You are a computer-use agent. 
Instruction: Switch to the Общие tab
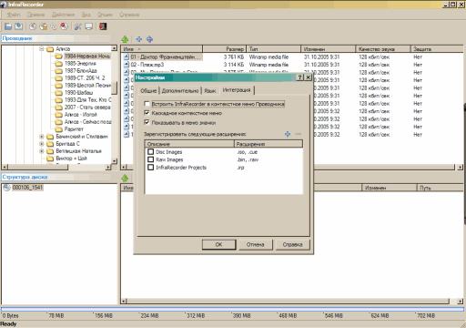(x=148, y=91)
